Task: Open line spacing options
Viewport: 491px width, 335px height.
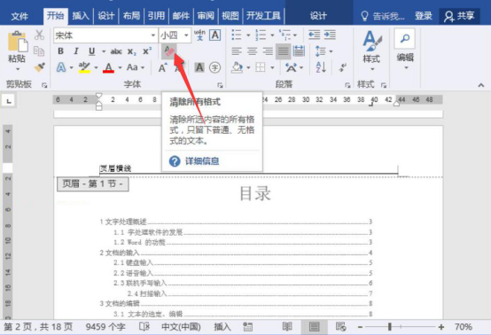Action: click(323, 51)
